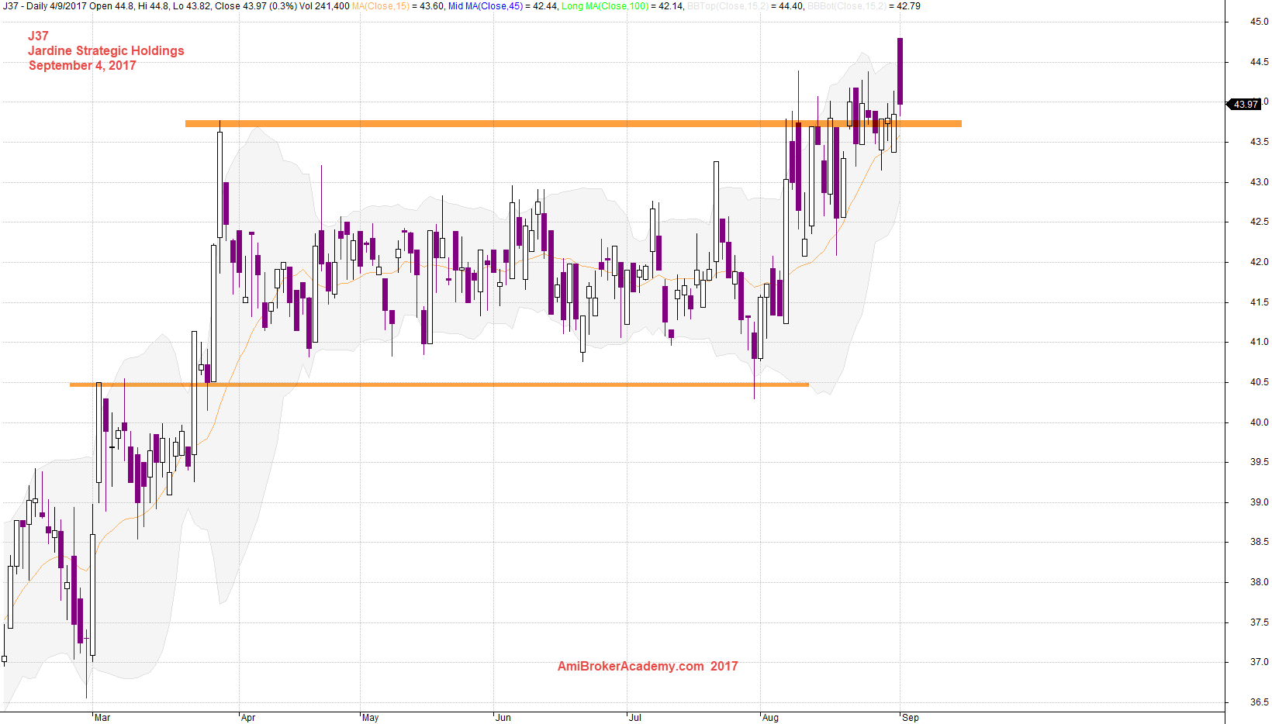This screenshot has width=1272, height=724.
Task: Click the upper orange resistance line
Action: coord(573,123)
